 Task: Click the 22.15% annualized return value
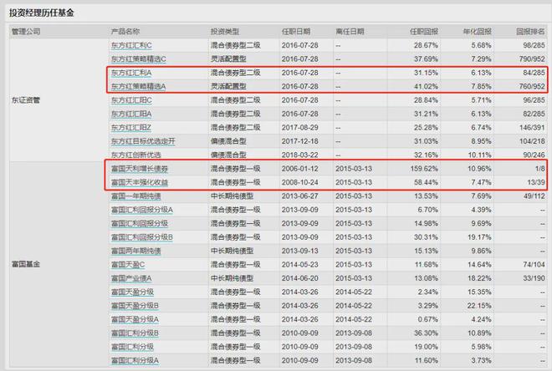coord(479,306)
